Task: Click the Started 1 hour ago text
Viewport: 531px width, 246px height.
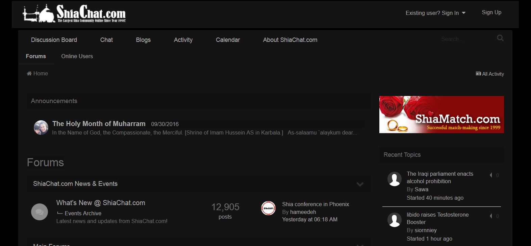Action: (x=429, y=239)
